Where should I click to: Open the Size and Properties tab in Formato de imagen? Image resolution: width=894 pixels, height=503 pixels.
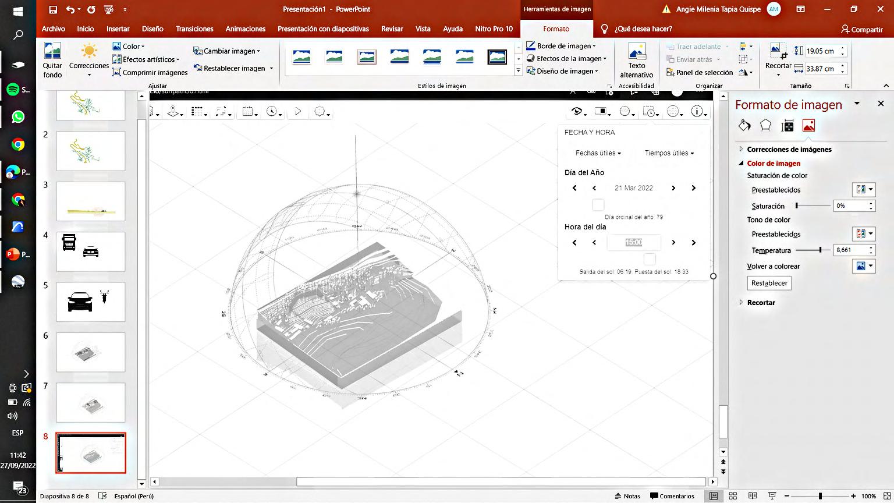point(787,126)
